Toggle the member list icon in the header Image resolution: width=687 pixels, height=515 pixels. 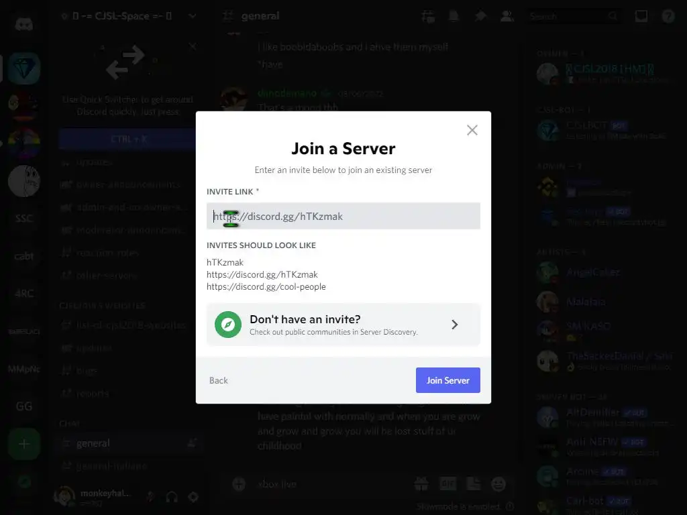coord(507,16)
